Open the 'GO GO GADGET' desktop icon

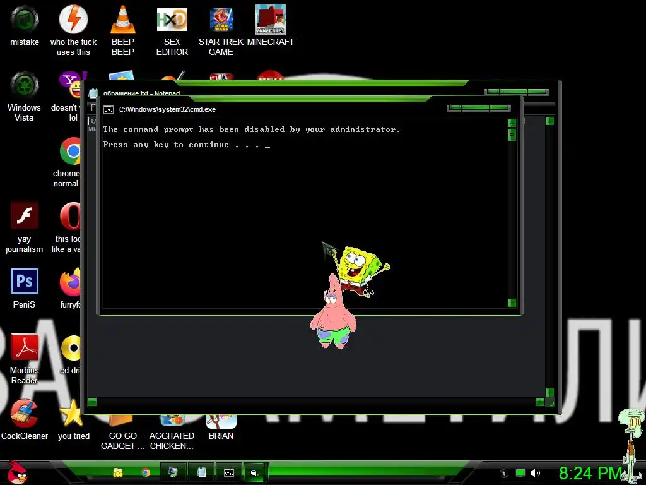click(x=123, y=433)
